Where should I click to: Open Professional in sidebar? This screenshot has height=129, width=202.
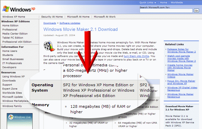10,30
